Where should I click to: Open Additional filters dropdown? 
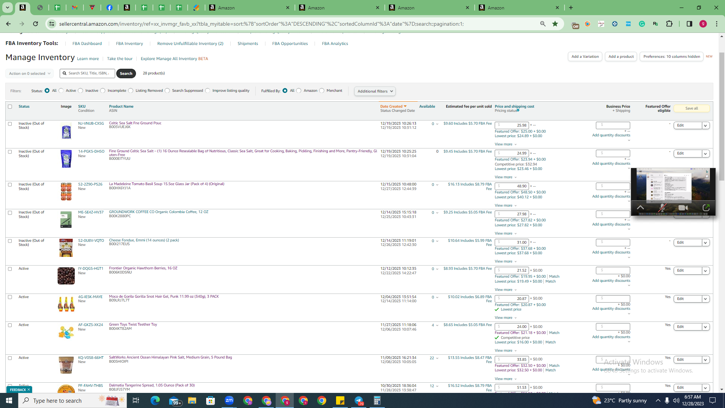tap(375, 91)
